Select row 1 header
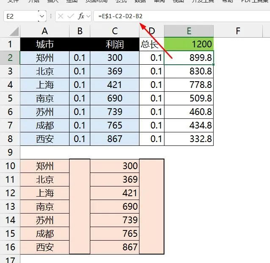This screenshot has width=270, height=263. tap(10, 44)
